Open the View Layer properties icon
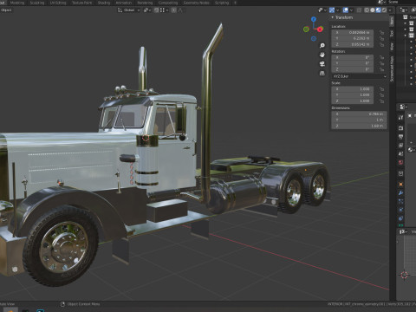 [400, 146]
